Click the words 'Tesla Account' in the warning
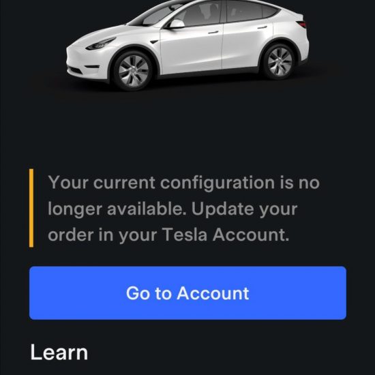 (x=225, y=235)
